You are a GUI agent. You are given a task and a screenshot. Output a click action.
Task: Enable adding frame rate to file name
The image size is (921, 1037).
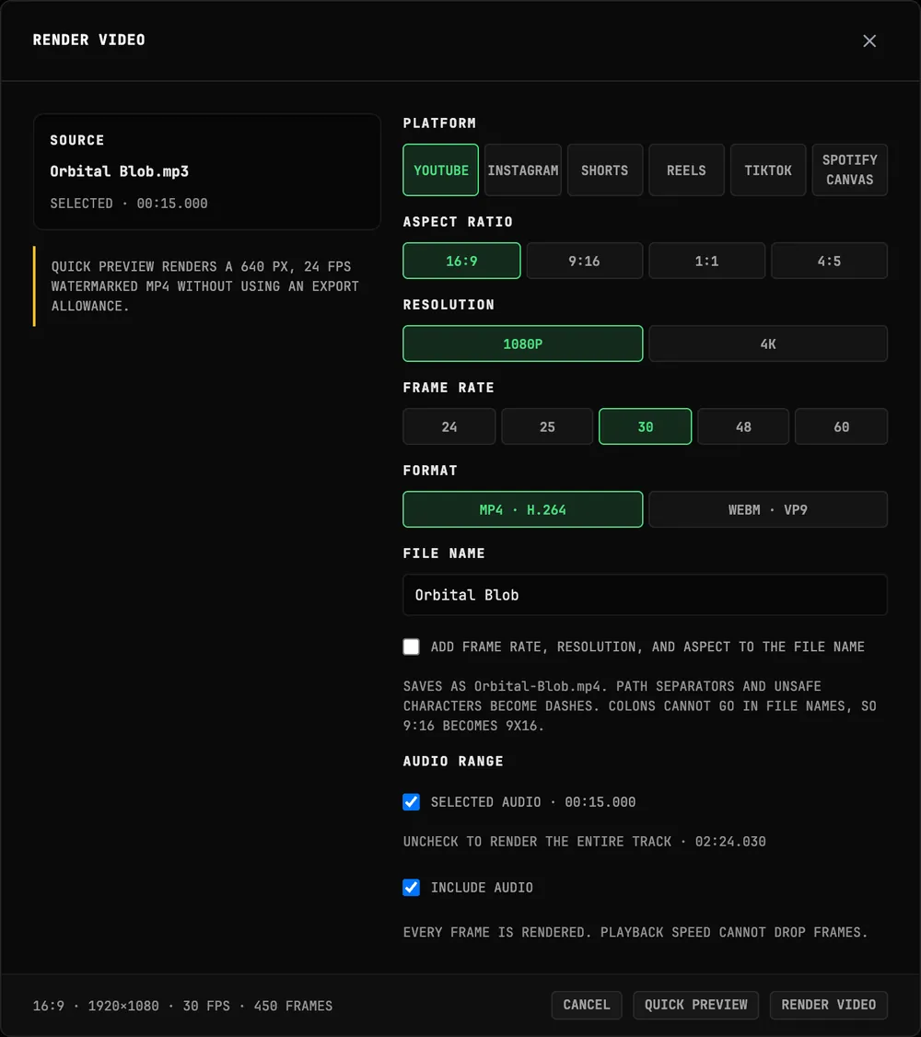pyautogui.click(x=412, y=647)
